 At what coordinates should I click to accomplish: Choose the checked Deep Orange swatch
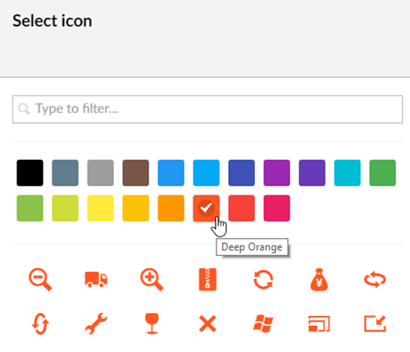[206, 208]
